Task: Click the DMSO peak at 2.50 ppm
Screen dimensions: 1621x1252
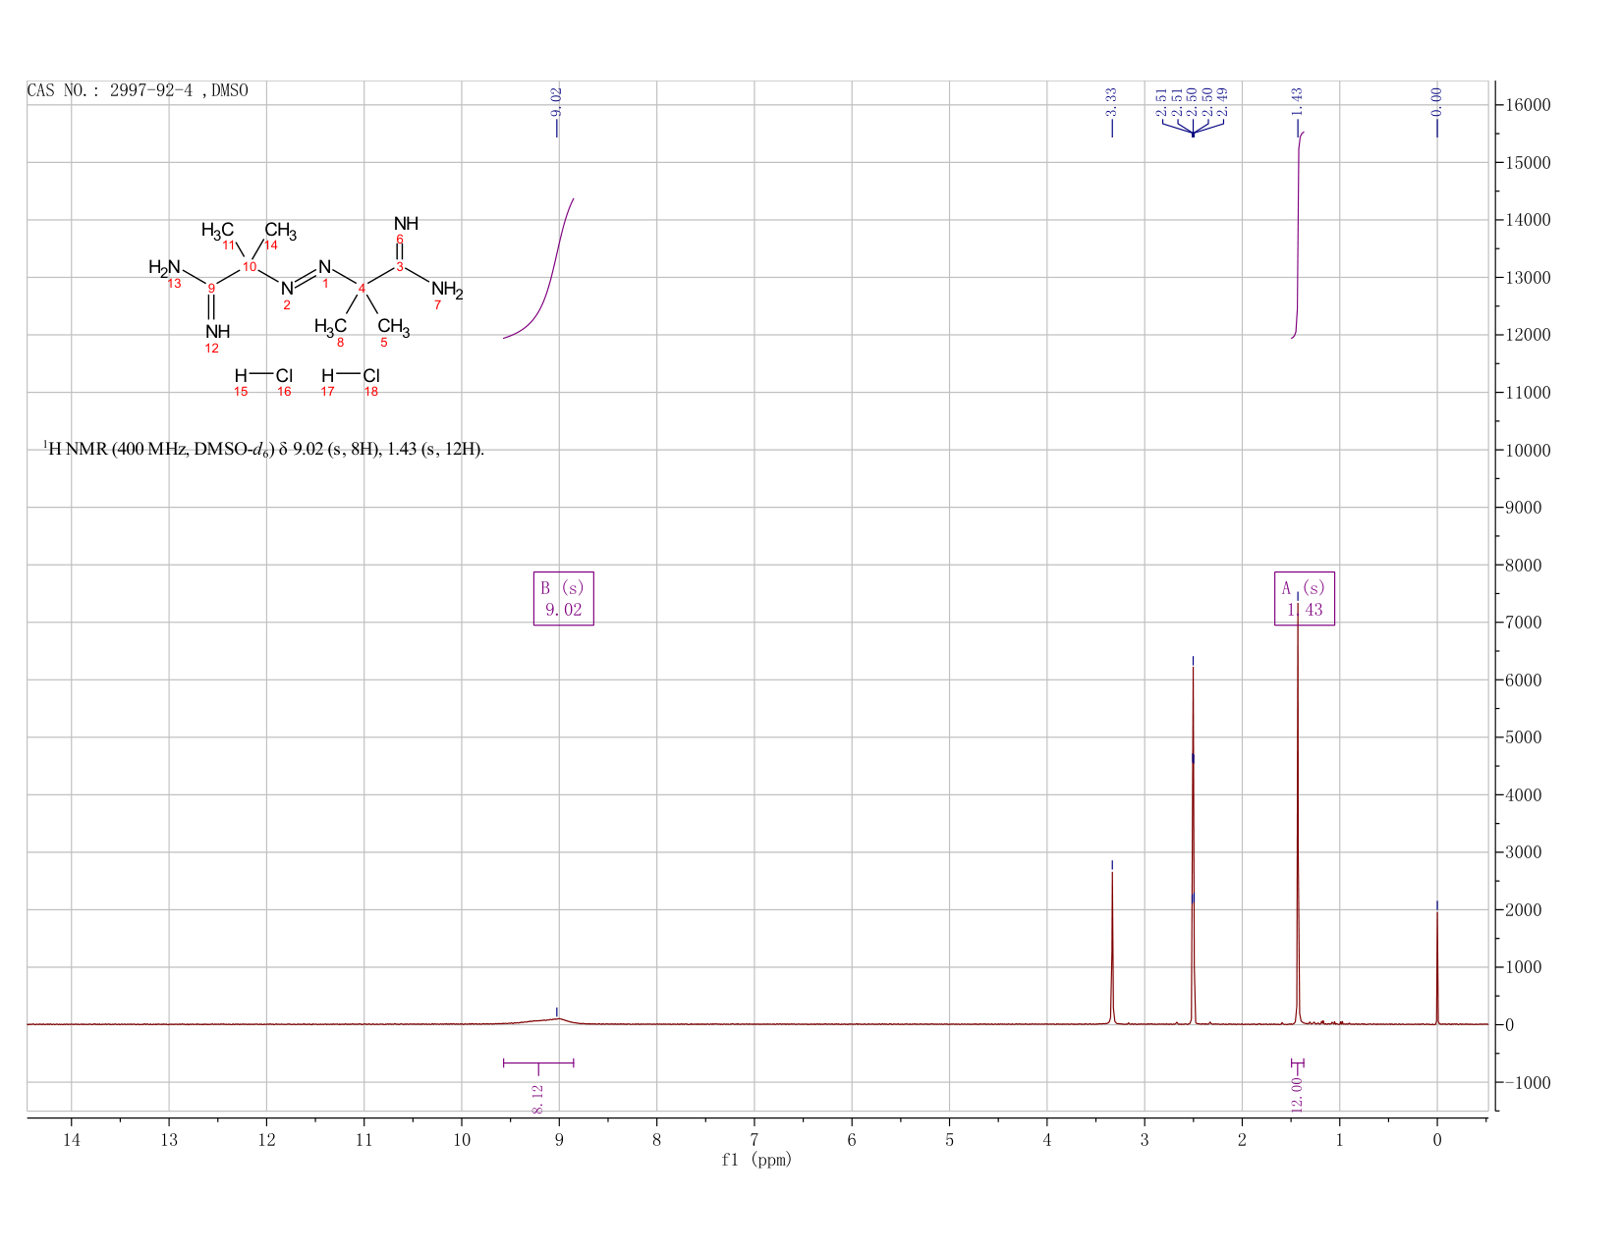Action: tap(1193, 844)
